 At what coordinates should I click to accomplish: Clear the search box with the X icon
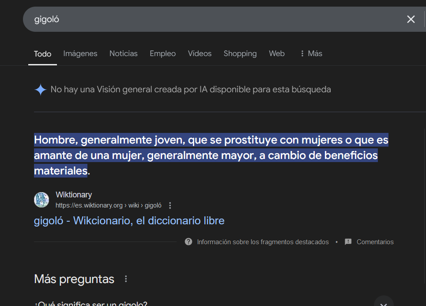click(411, 19)
